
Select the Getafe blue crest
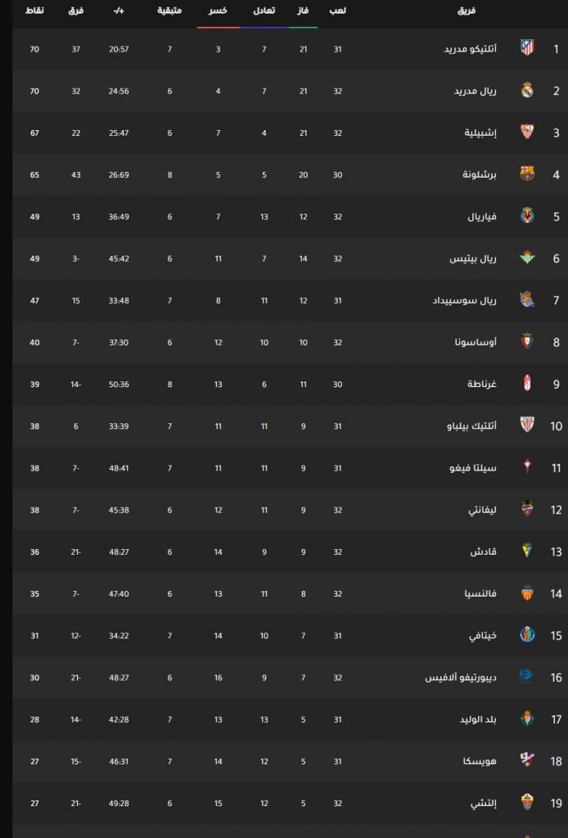(x=527, y=635)
